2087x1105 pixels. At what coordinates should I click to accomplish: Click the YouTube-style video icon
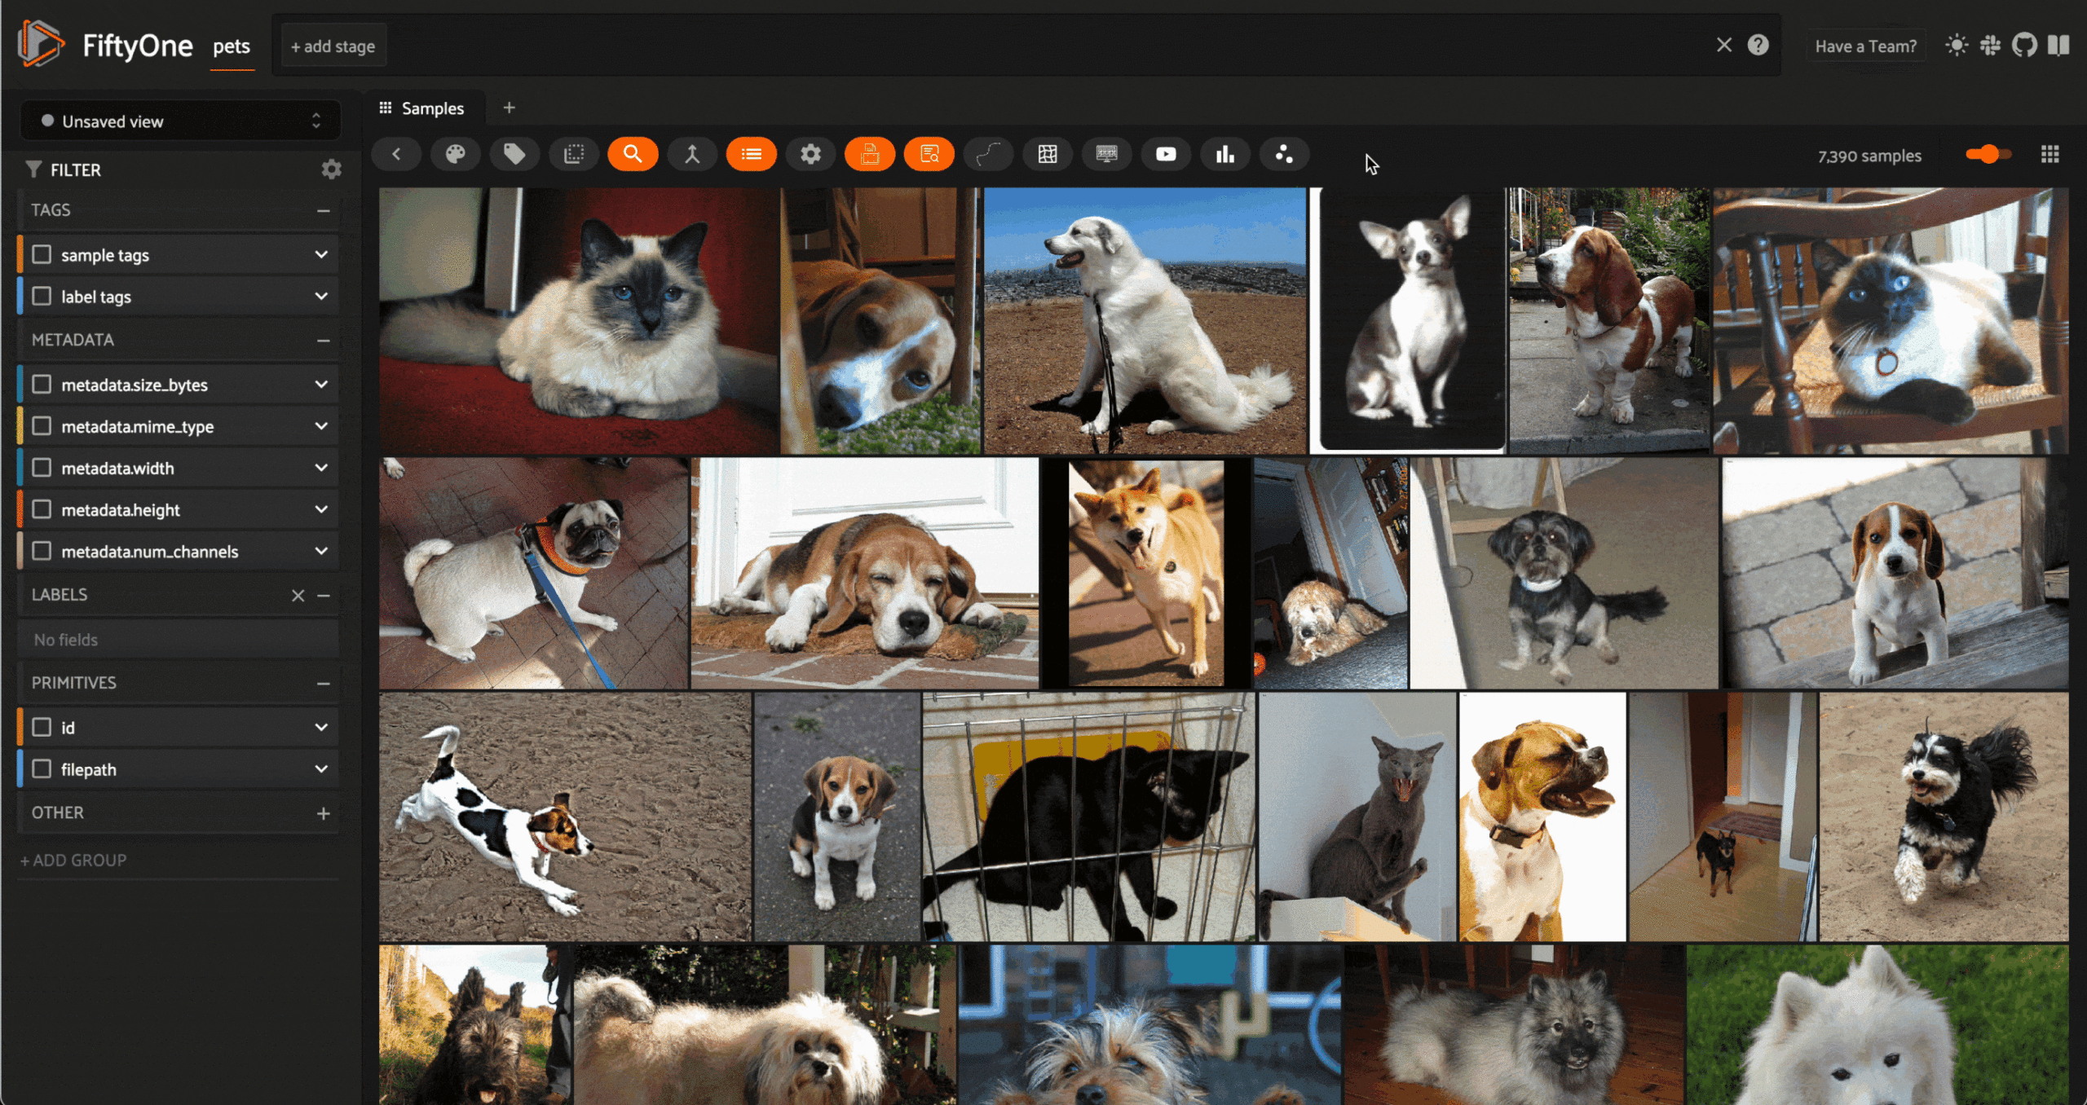[x=1166, y=154]
